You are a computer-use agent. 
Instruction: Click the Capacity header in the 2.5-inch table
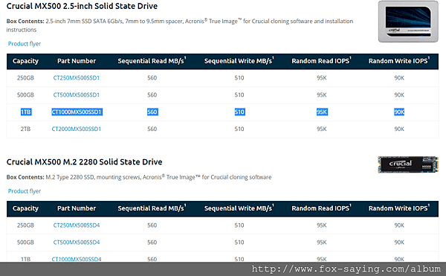tap(25, 61)
